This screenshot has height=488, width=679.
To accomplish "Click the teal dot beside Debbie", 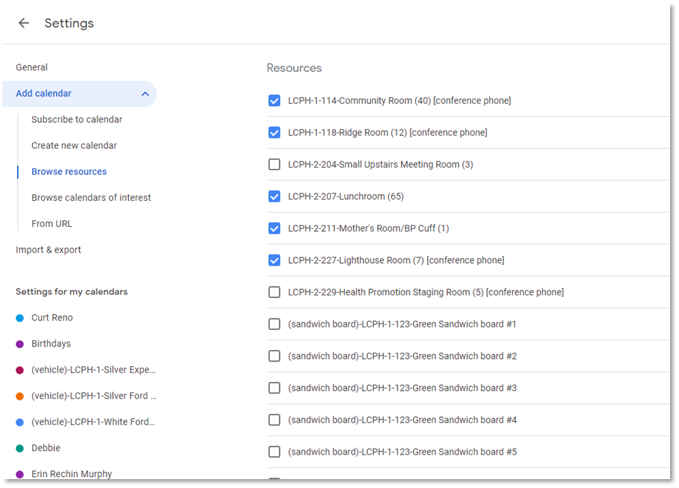I will 20,448.
